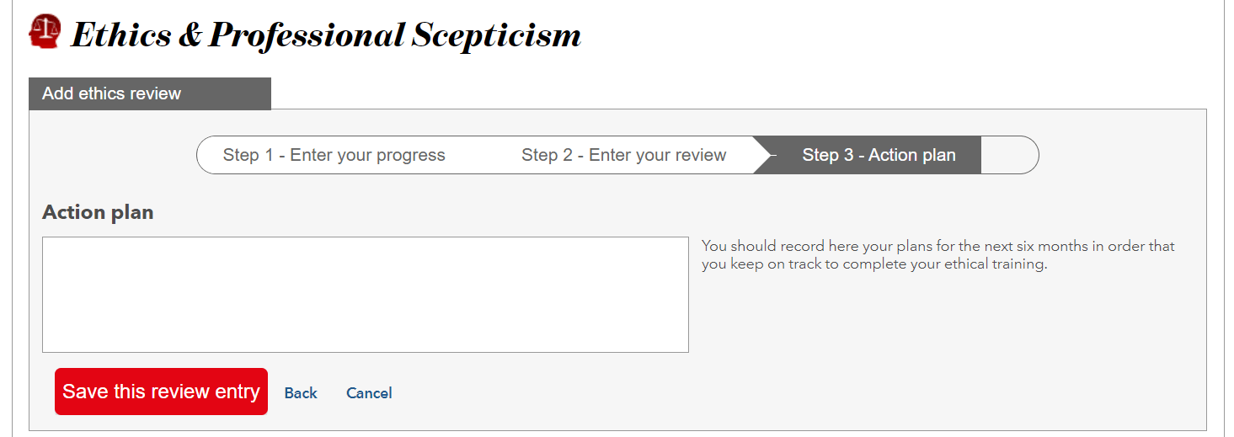
Task: Click the word Scepticism in the title
Action: tap(496, 35)
